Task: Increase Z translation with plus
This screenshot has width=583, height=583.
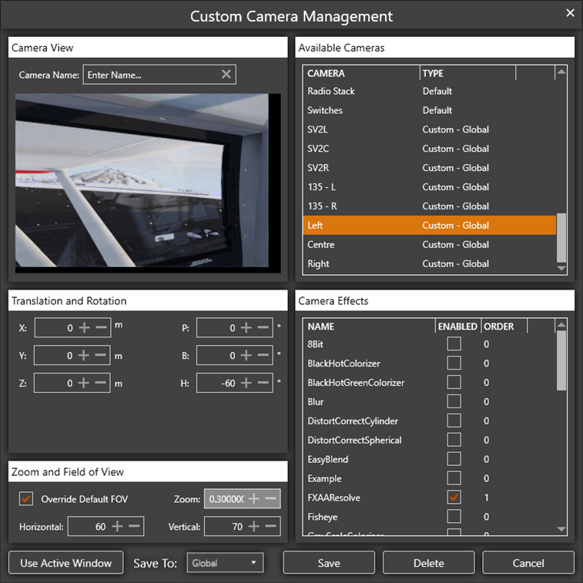Action: 84,383
